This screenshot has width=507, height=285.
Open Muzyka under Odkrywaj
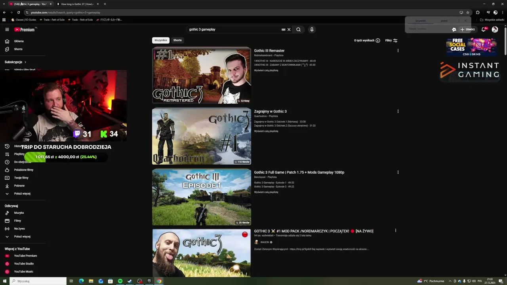click(14, 213)
